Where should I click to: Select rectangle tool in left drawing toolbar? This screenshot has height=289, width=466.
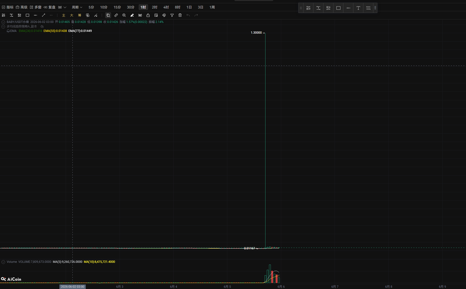27,15
